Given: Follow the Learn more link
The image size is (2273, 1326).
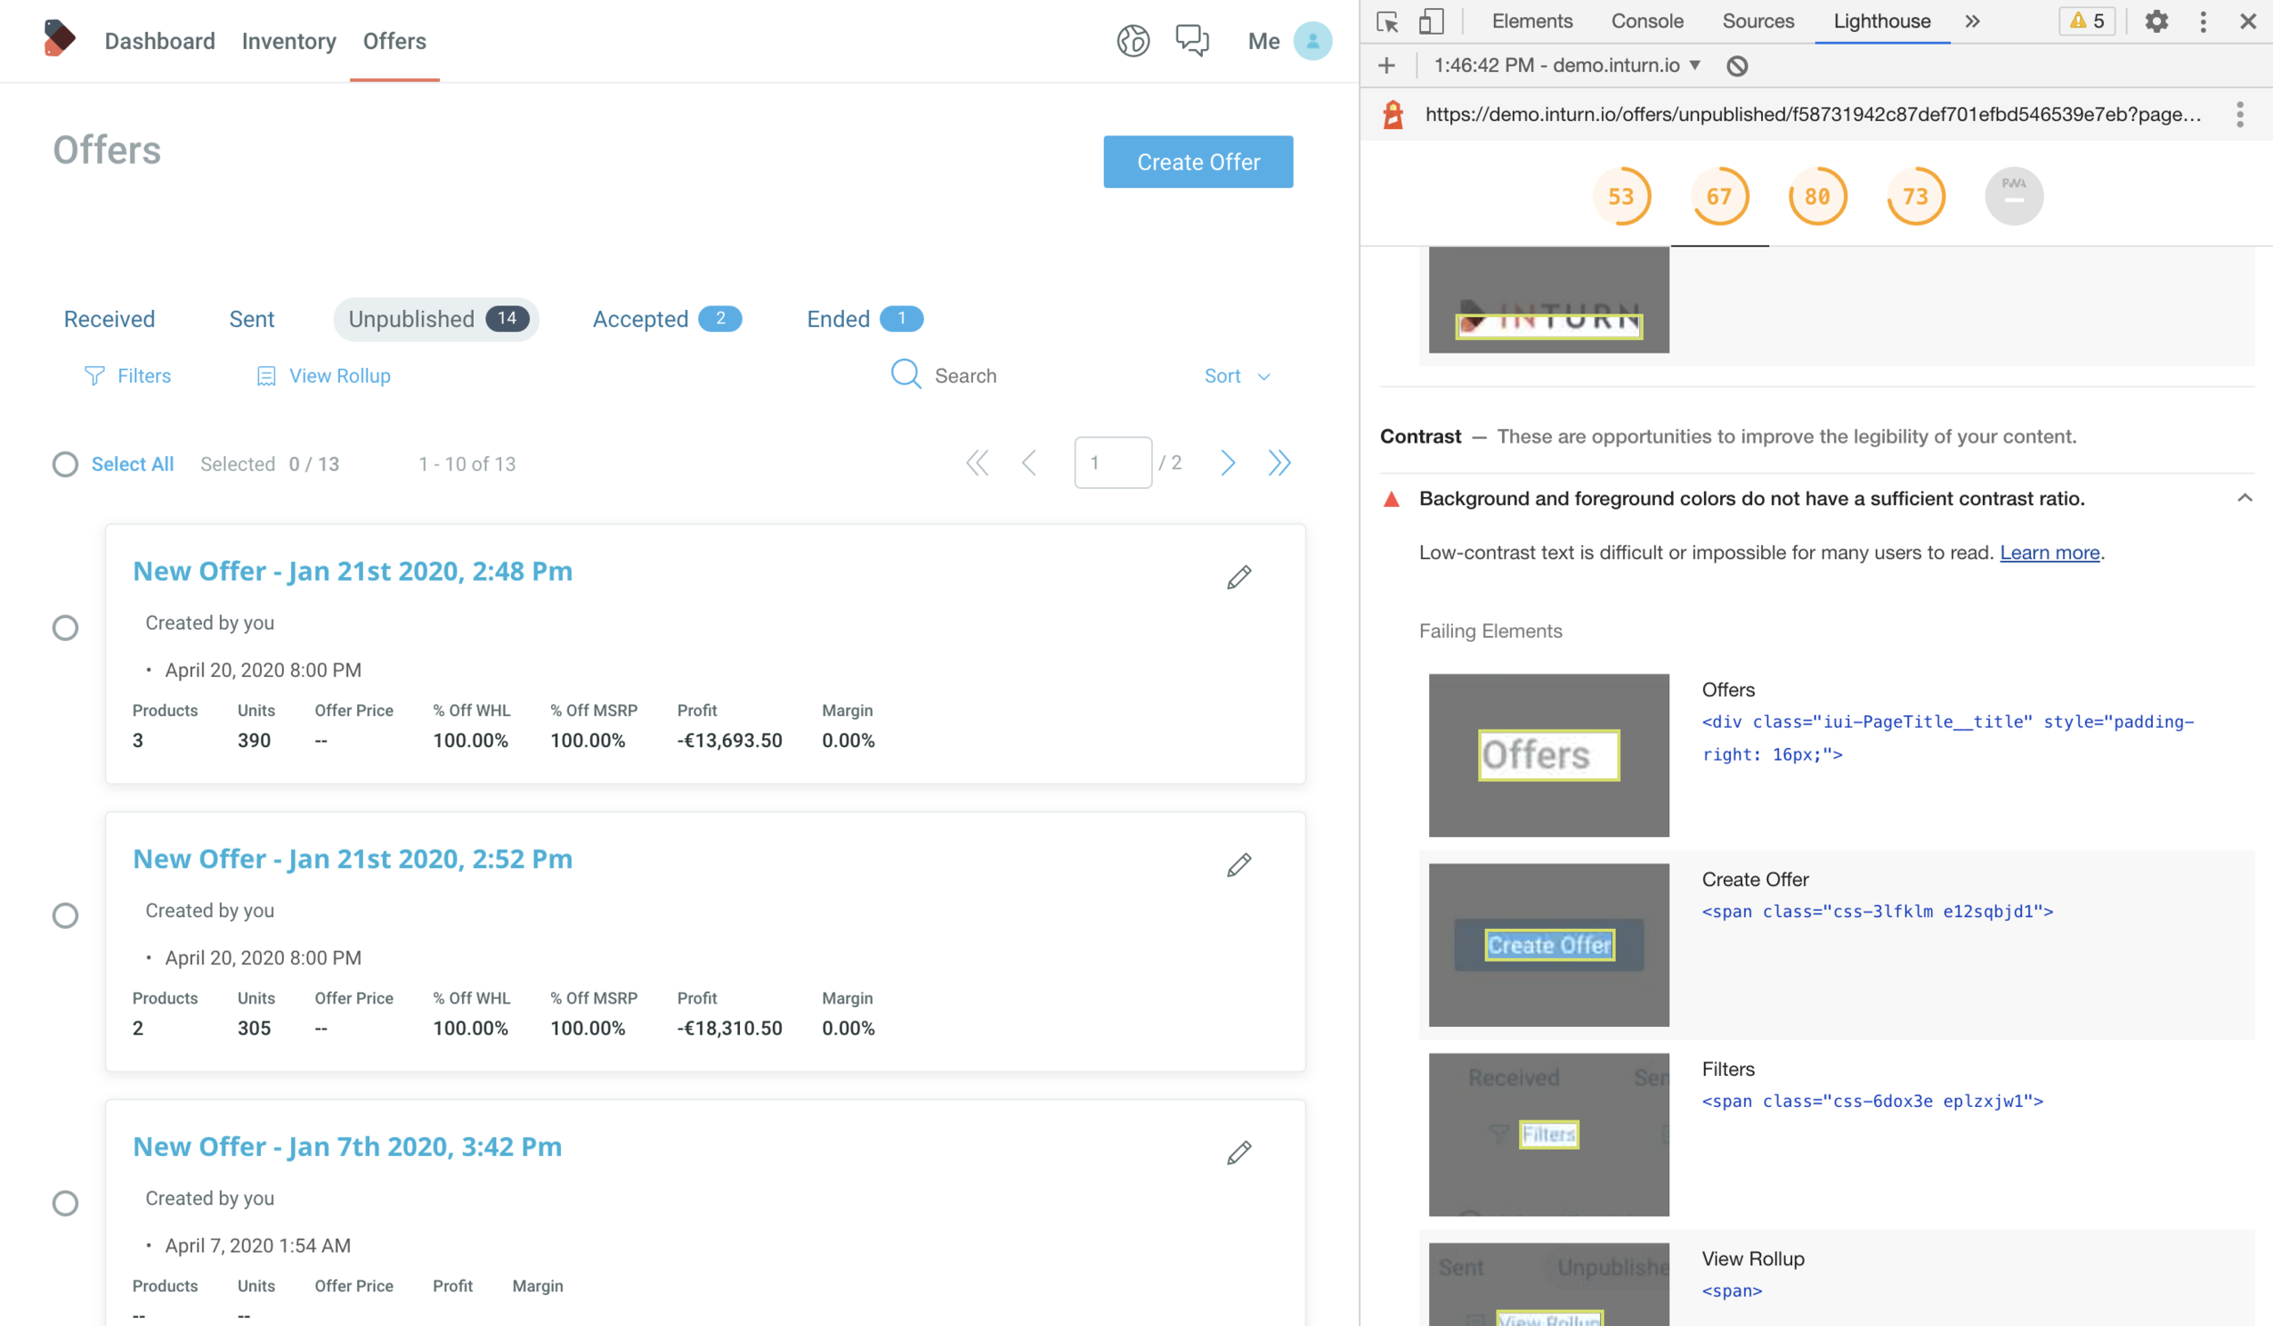Looking at the screenshot, I should tap(2049, 553).
